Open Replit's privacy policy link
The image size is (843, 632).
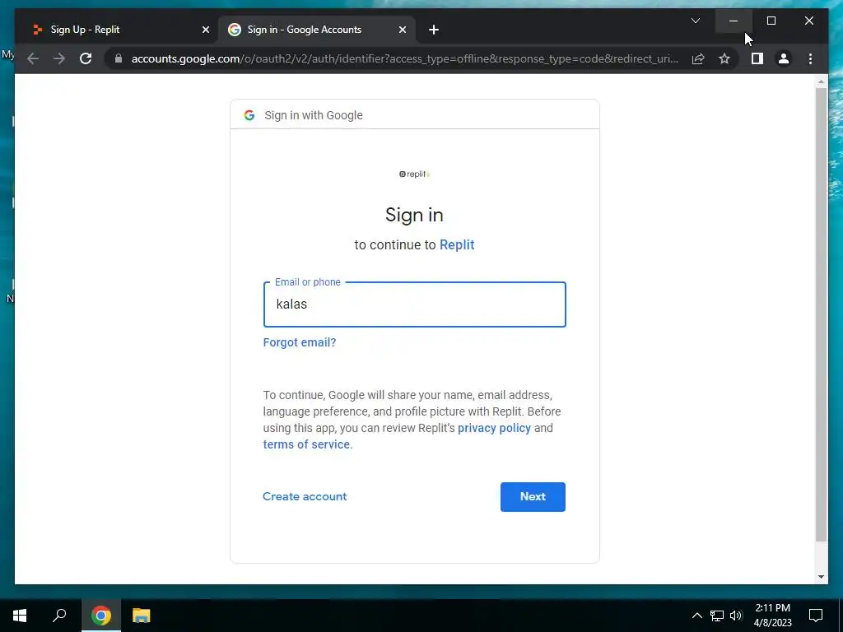[494, 428]
